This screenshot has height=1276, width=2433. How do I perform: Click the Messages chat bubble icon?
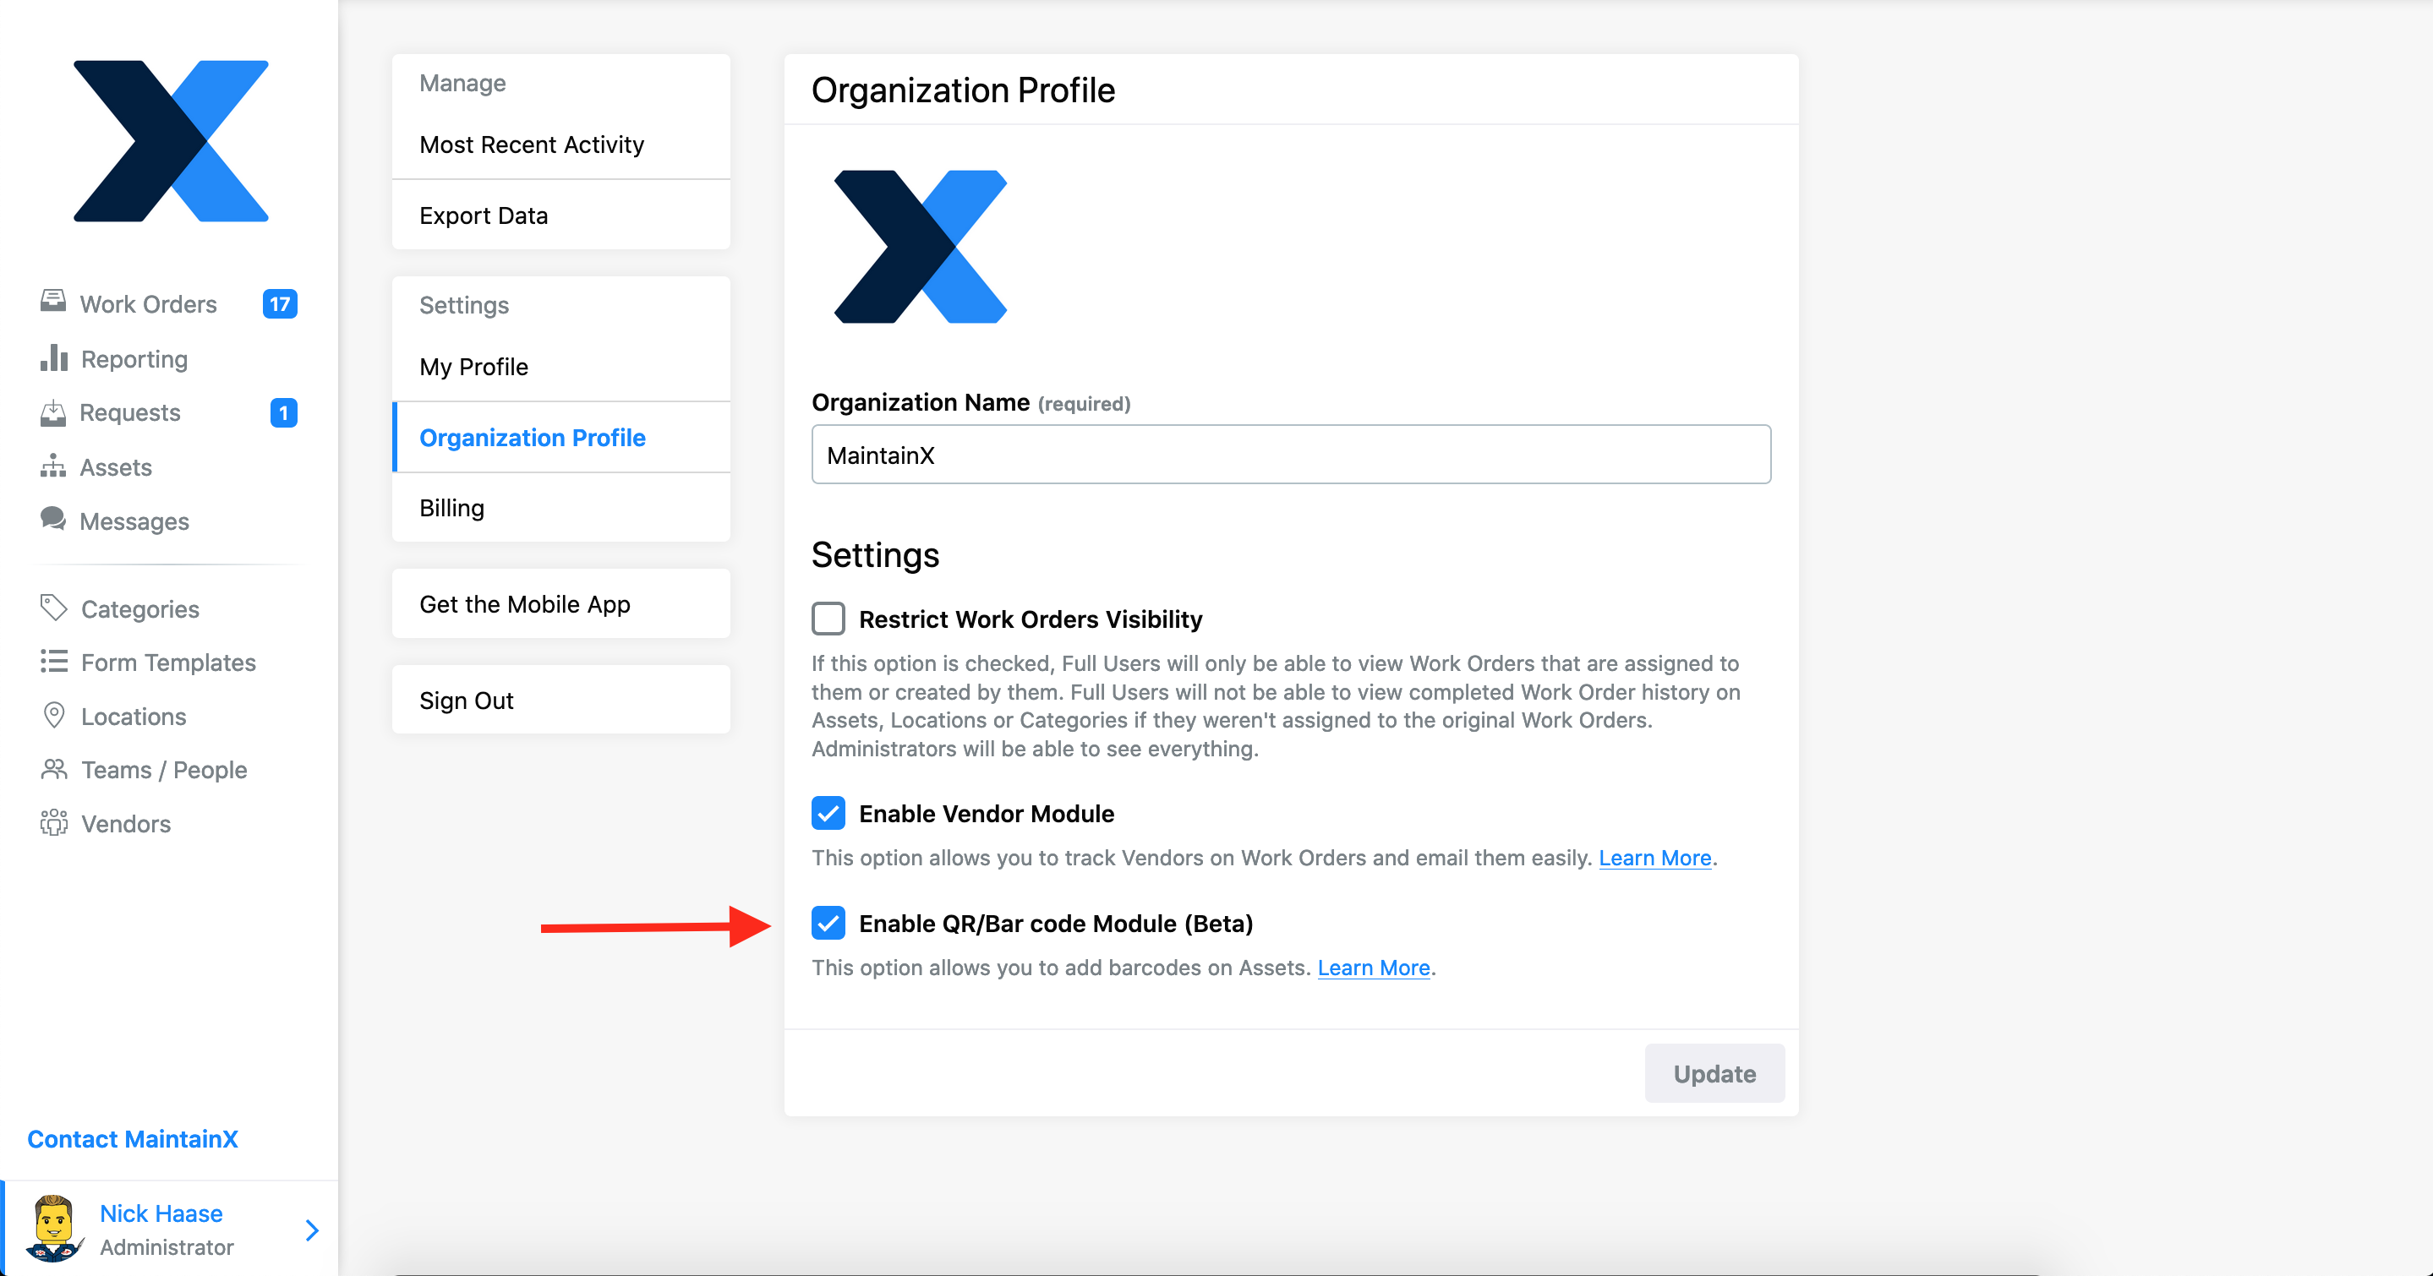click(53, 519)
